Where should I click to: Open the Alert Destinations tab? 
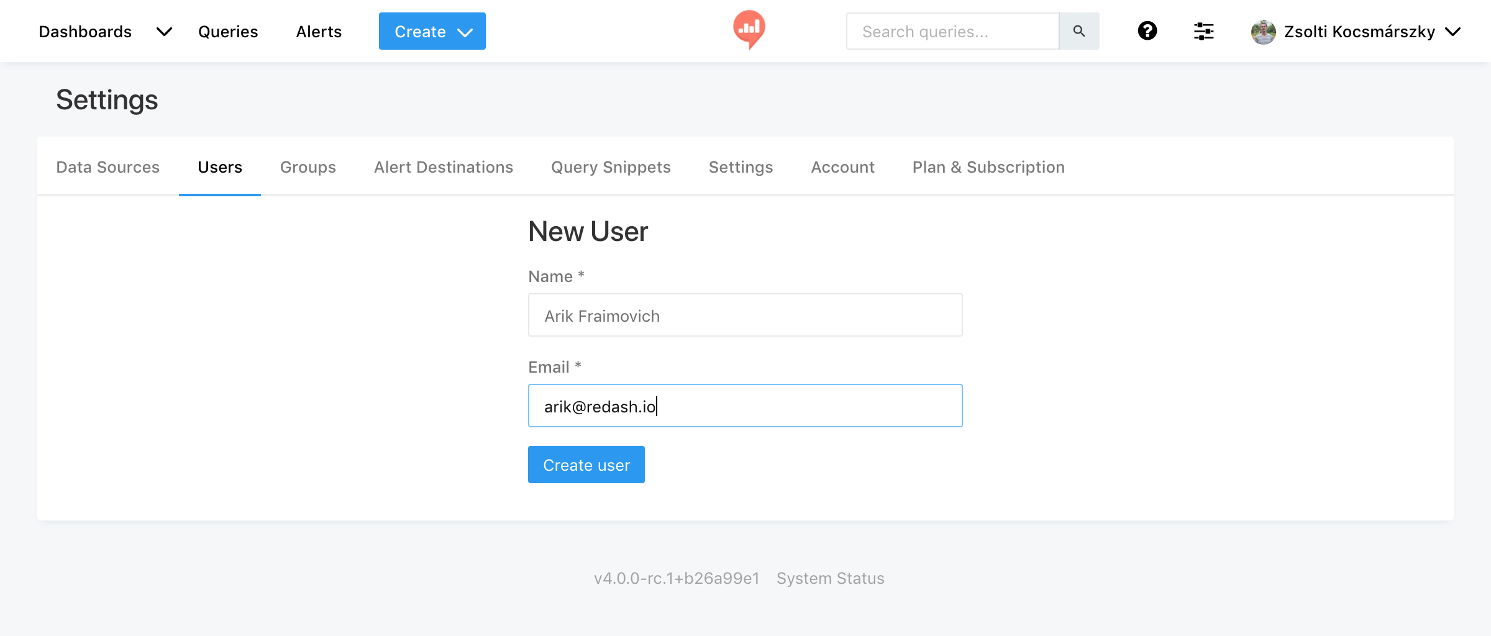click(443, 167)
